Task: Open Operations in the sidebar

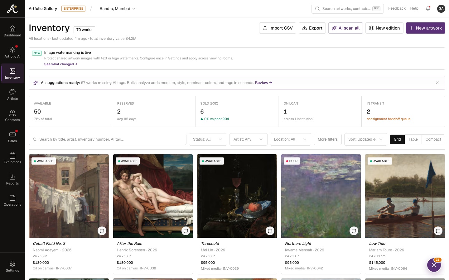Action: pos(12,200)
